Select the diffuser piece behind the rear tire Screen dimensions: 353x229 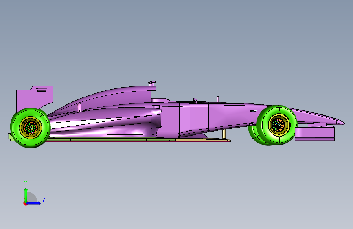pos(11,137)
